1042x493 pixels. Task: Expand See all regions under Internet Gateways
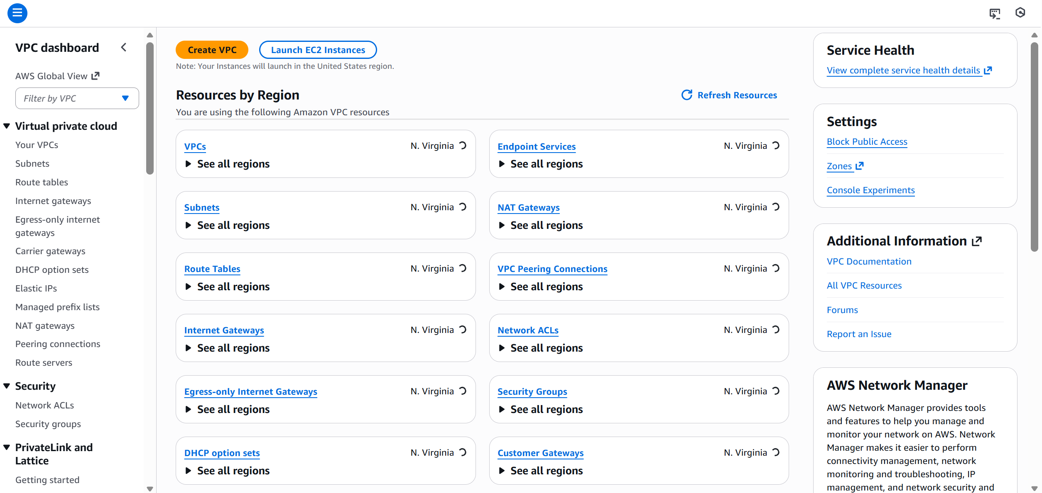227,348
